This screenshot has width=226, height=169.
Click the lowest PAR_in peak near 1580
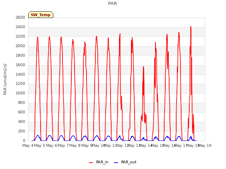143,67
